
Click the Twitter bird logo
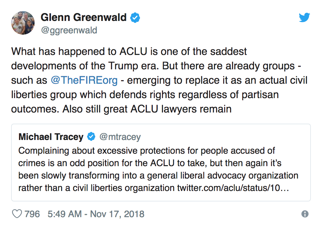tap(304, 18)
